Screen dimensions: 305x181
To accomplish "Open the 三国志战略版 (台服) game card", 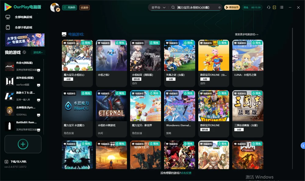I will tap(248, 114).
